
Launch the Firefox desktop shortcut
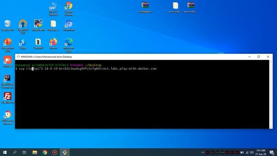pyautogui.click(x=53, y=43)
